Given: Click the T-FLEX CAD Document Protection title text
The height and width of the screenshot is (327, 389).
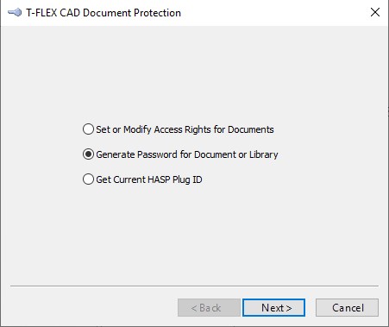Looking at the screenshot, I should (104, 13).
